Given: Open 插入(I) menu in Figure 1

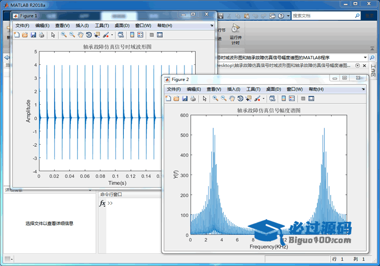Looking at the screenshot, I should [82, 26].
